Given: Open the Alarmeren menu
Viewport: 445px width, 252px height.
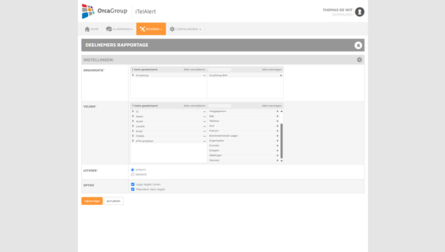Looking at the screenshot, I should click(x=119, y=29).
